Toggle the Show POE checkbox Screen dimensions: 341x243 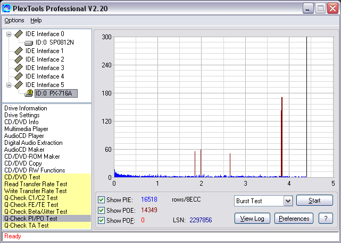(x=101, y=210)
